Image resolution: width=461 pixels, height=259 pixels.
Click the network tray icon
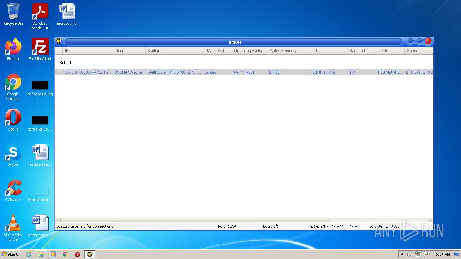tap(418, 254)
